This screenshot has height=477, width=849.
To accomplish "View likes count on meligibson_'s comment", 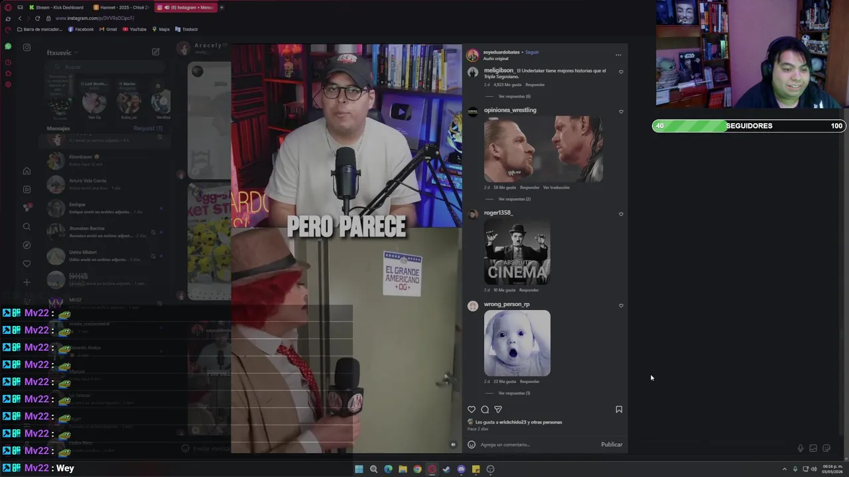I will pyautogui.click(x=507, y=85).
